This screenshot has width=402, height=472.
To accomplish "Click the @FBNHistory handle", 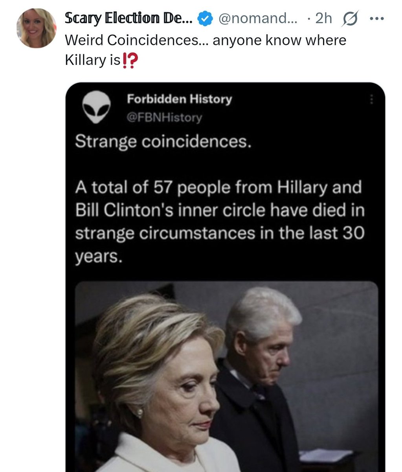I will [x=164, y=117].
